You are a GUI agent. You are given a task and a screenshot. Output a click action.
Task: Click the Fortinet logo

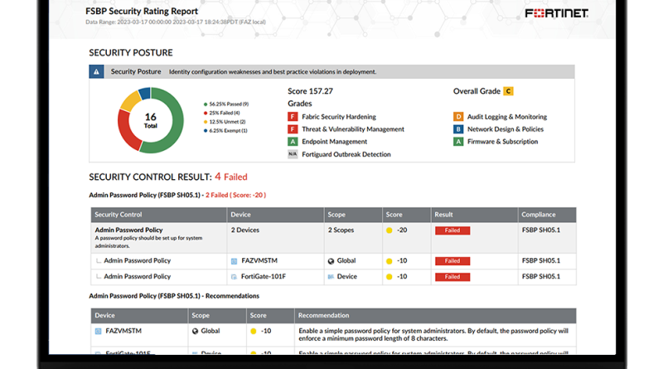point(556,13)
